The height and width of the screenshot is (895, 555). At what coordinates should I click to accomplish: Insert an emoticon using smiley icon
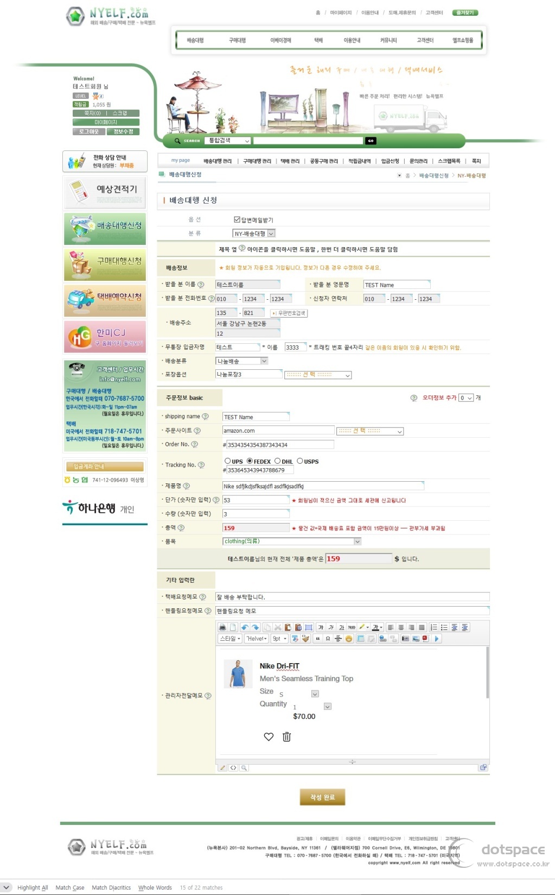pyautogui.click(x=349, y=639)
